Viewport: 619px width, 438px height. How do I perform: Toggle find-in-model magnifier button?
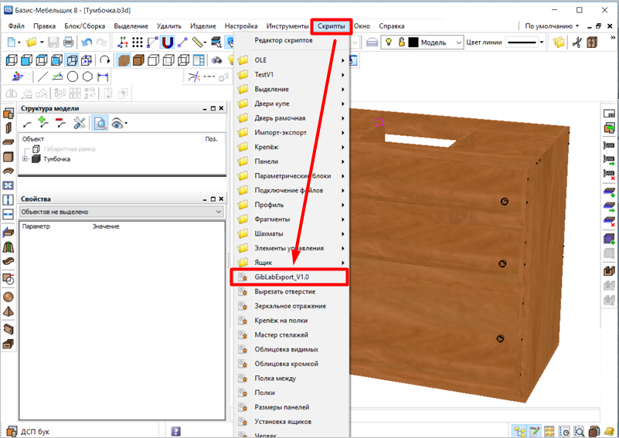(100, 123)
